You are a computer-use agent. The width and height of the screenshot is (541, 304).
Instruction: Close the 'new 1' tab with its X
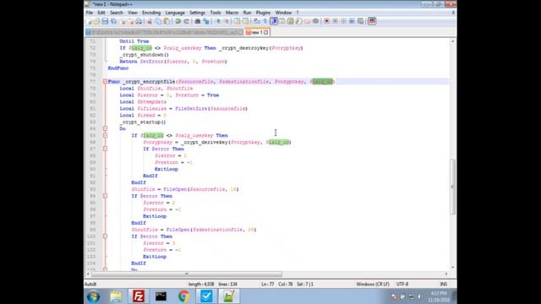pos(266,32)
